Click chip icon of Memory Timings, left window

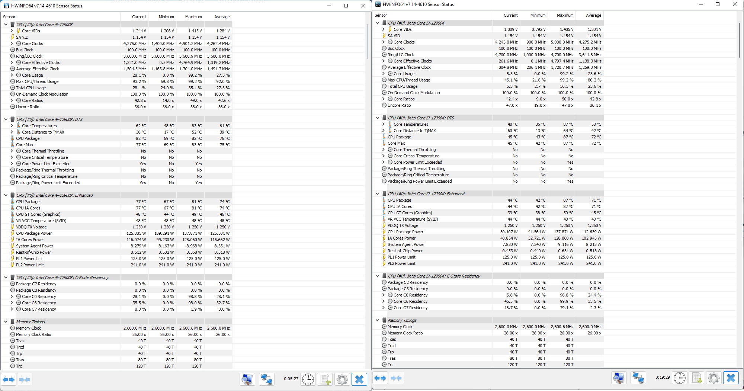[x=12, y=322]
